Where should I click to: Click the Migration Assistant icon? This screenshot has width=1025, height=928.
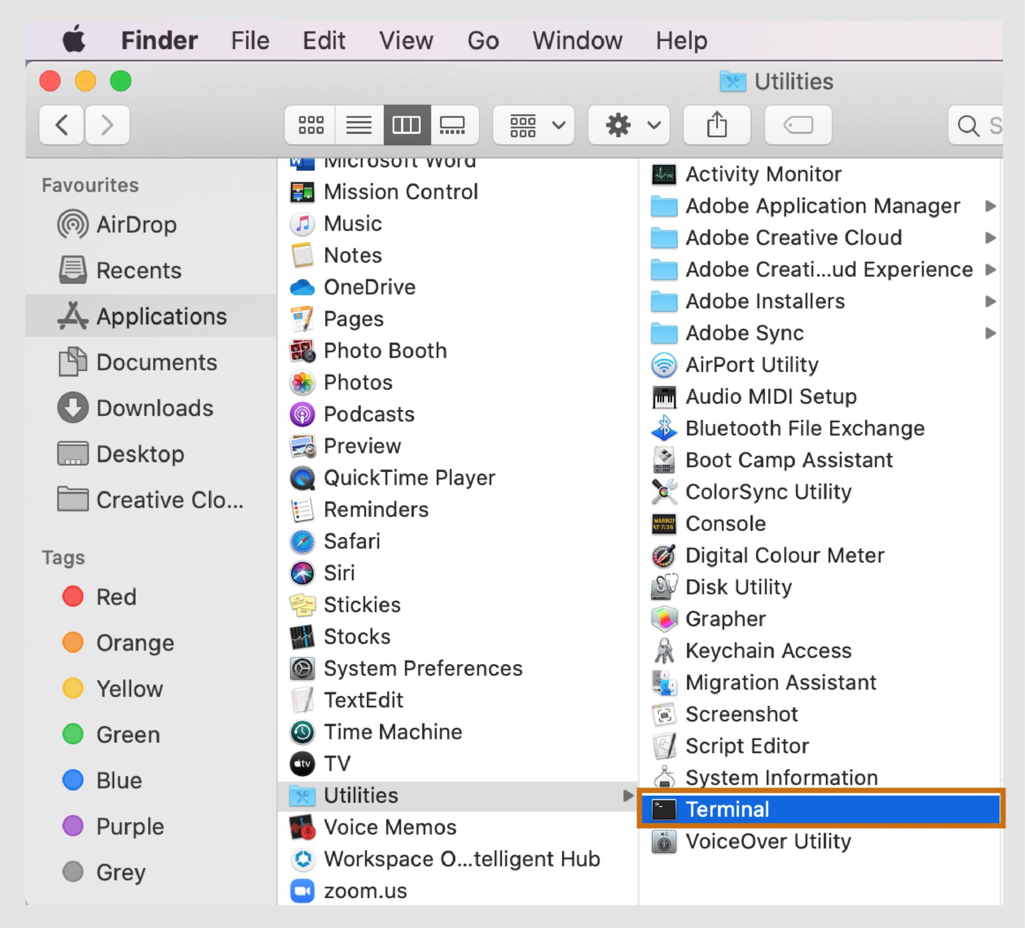point(664,683)
